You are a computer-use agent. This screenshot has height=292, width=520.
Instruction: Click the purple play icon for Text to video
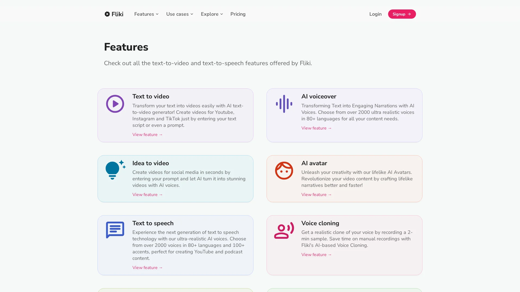point(115,104)
